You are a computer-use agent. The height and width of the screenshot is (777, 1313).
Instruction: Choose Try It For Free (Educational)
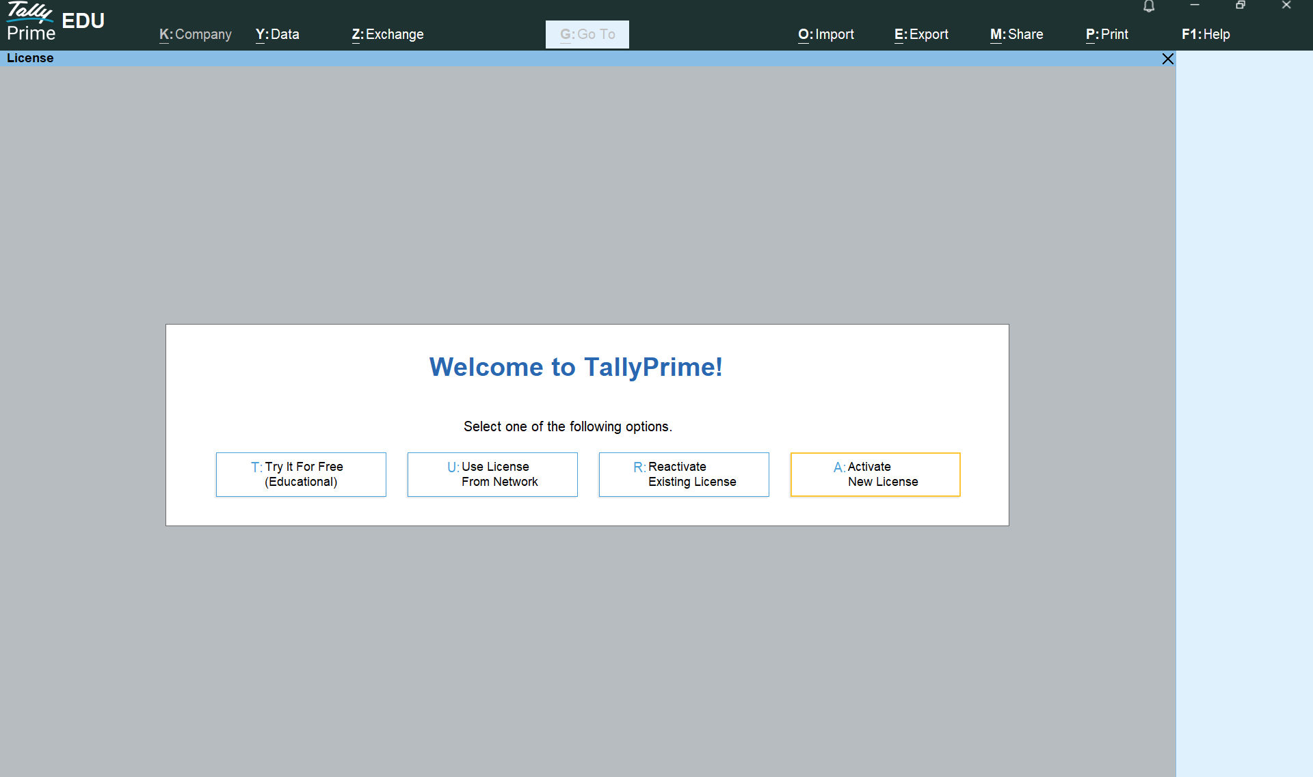coord(301,474)
